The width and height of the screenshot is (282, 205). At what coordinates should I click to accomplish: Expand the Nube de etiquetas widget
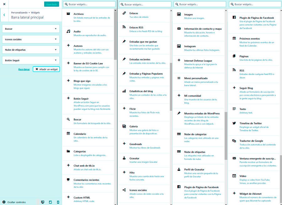point(31,50)
